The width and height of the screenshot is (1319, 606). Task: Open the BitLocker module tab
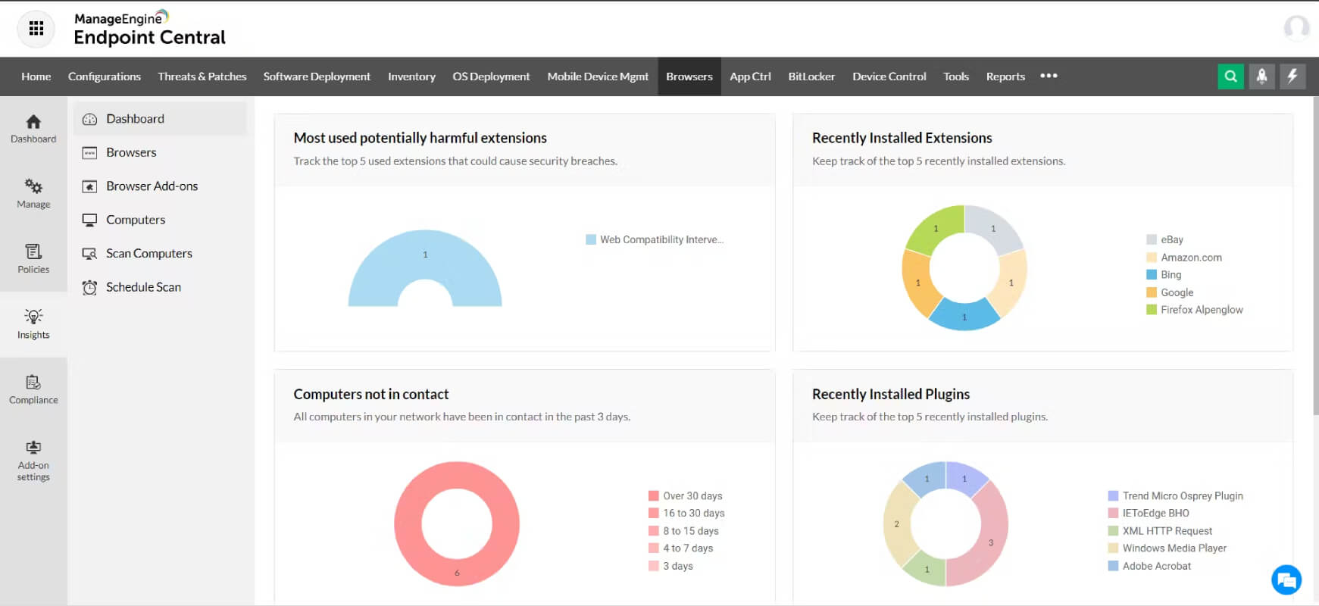[x=811, y=77]
